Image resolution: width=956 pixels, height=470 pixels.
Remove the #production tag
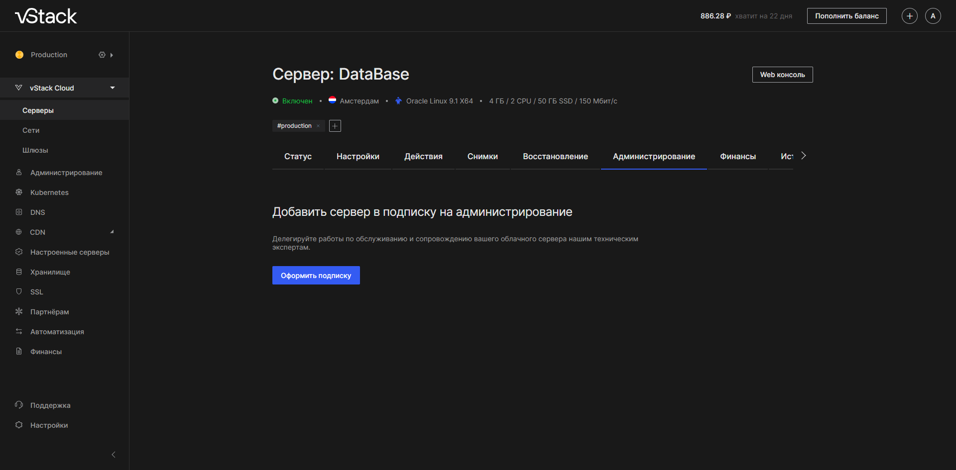pyautogui.click(x=318, y=126)
